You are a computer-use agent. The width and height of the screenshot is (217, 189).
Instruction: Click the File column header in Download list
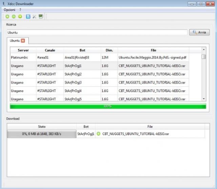(x=150, y=126)
